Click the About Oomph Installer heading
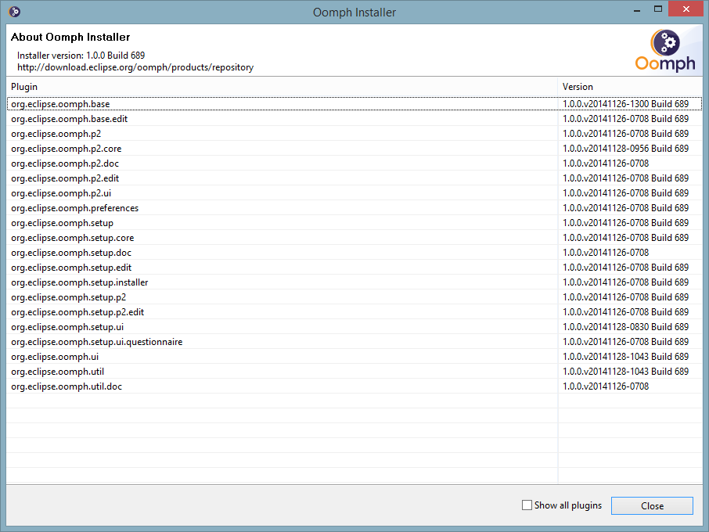Image resolution: width=709 pixels, height=532 pixels. (70, 37)
